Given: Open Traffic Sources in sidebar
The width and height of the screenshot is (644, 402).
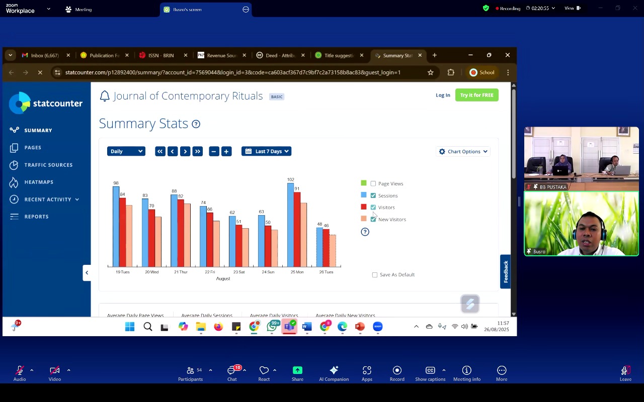Looking at the screenshot, I should (x=48, y=165).
